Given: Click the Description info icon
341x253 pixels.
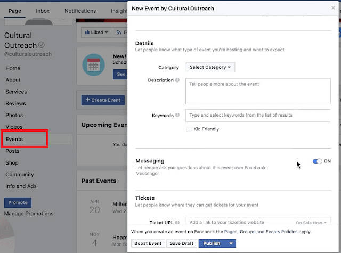Looking at the screenshot, I should click(177, 80).
